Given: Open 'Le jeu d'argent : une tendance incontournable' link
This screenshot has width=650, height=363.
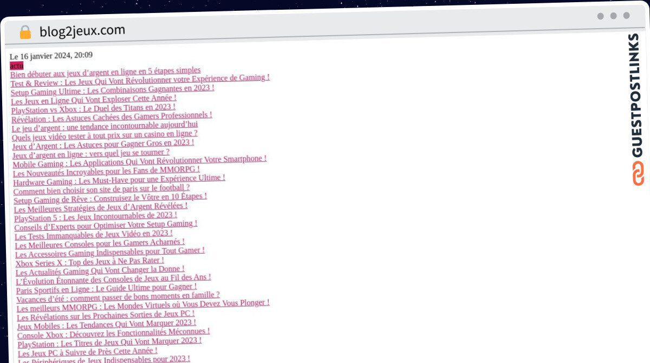Looking at the screenshot, I should [x=105, y=127].
